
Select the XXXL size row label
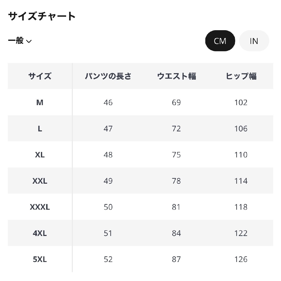coord(40,207)
